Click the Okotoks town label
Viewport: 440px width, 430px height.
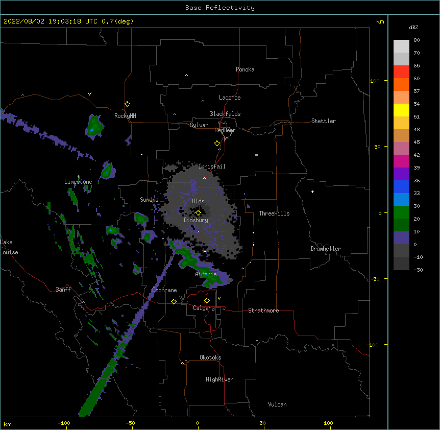coord(210,357)
